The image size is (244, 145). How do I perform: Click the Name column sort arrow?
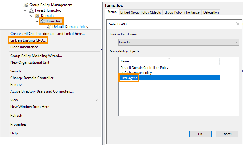pos(169,59)
